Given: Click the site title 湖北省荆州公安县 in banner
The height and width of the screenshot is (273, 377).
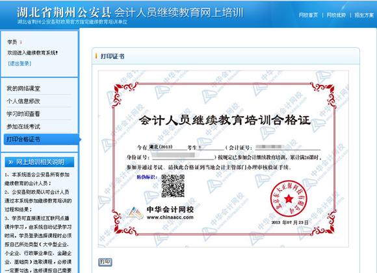Looking at the screenshot, I should tap(64, 12).
